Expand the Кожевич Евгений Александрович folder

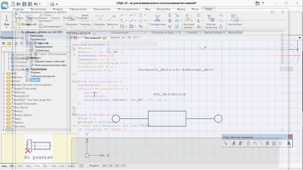[x=4, y=85]
